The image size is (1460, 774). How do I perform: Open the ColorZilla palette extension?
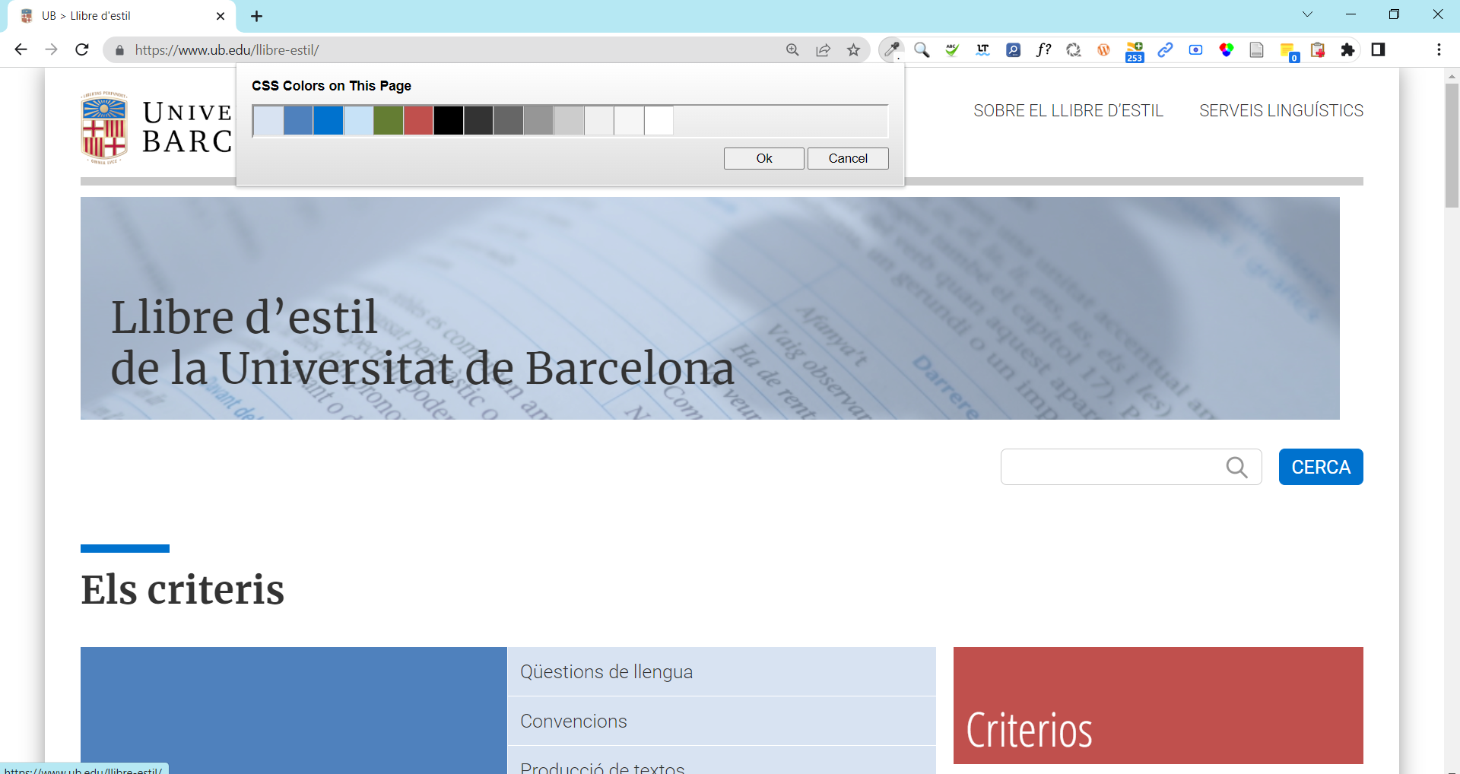pos(1226,50)
